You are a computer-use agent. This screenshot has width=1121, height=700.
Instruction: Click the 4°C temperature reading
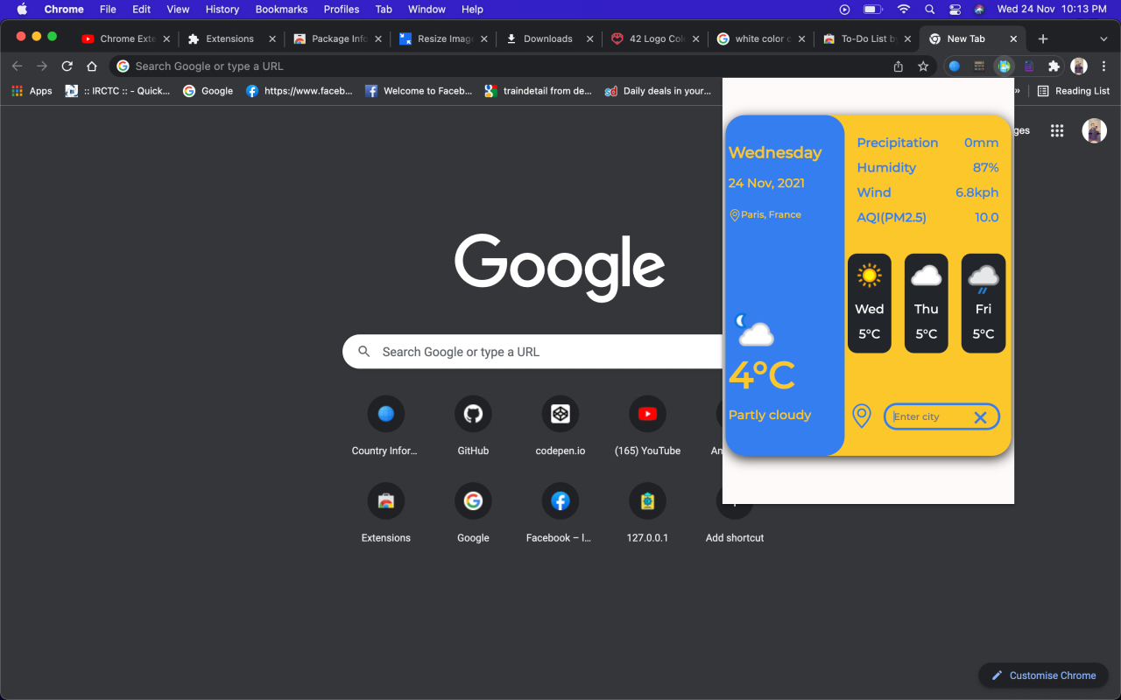tap(762, 375)
